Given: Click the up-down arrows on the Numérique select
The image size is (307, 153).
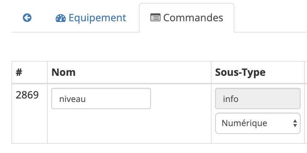Looking at the screenshot, I should 295,123.
